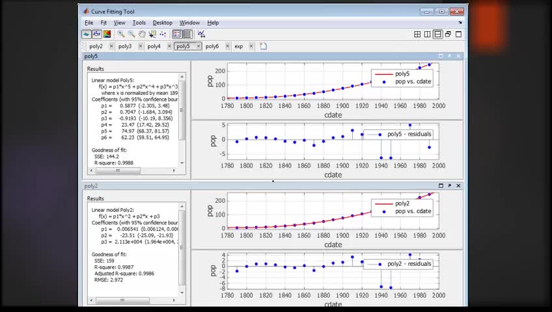Click the poly2 Results horizontal scrollbar
Viewport: 552px width, 312px height.
pyautogui.click(x=132, y=300)
